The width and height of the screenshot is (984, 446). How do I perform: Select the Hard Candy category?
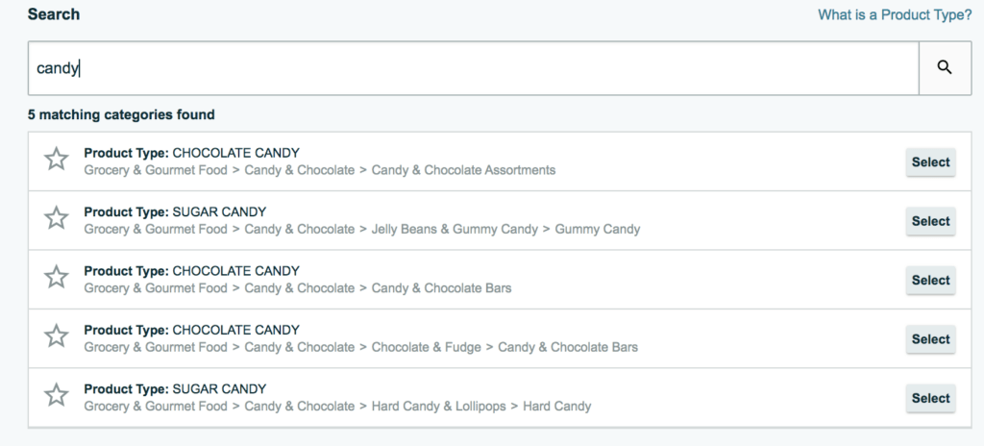point(930,398)
